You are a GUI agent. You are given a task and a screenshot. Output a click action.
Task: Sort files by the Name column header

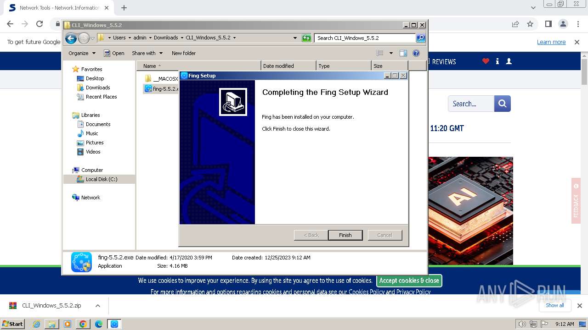198,66
